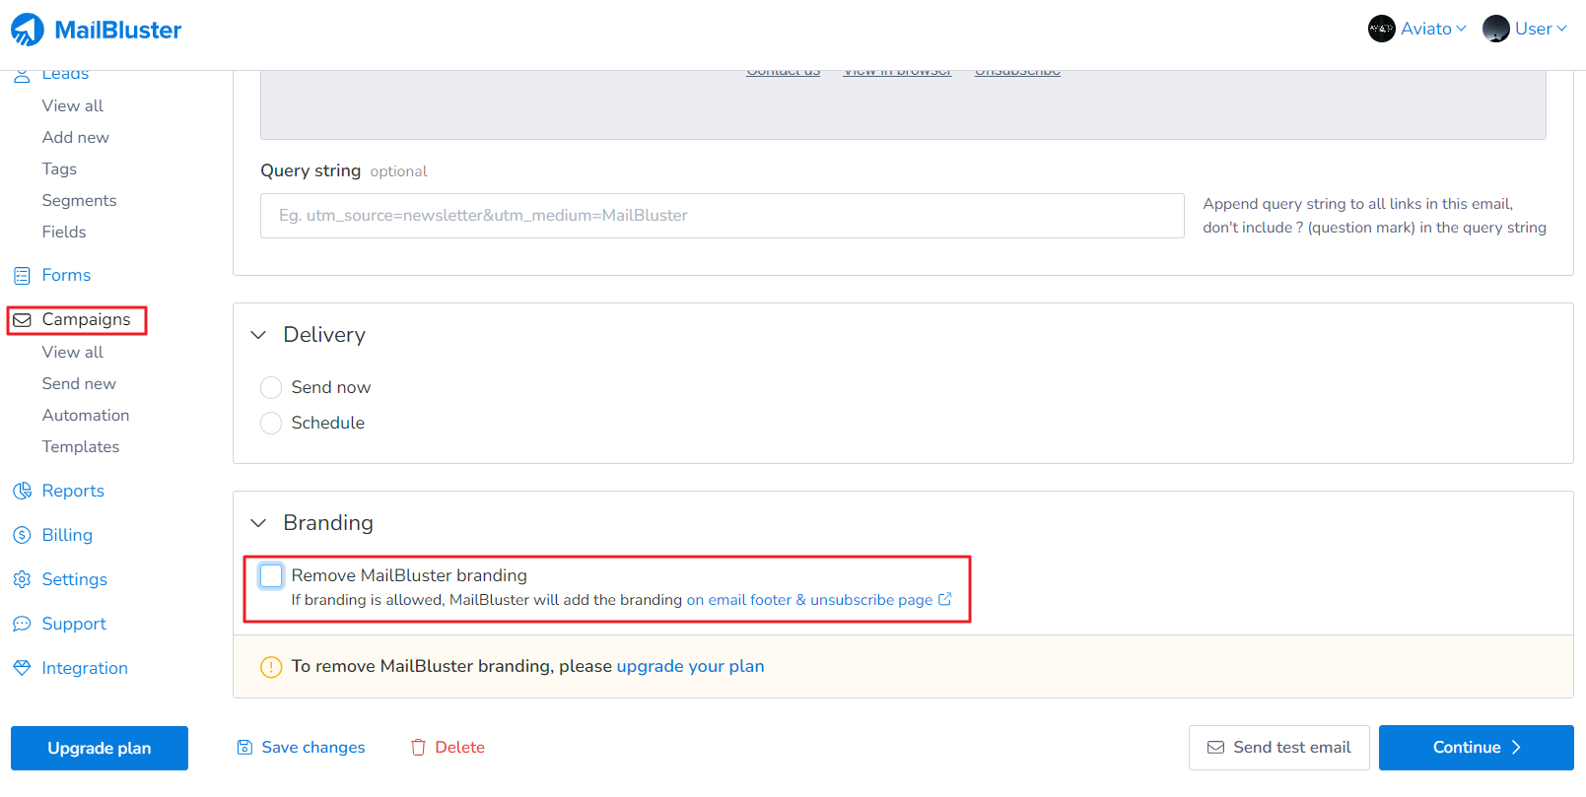Click the warning icon in upgrade notice
Screen dimensions: 1586x797
[x=271, y=667]
